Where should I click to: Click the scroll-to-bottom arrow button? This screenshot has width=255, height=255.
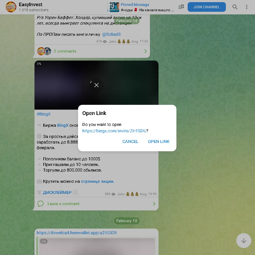[x=244, y=241]
